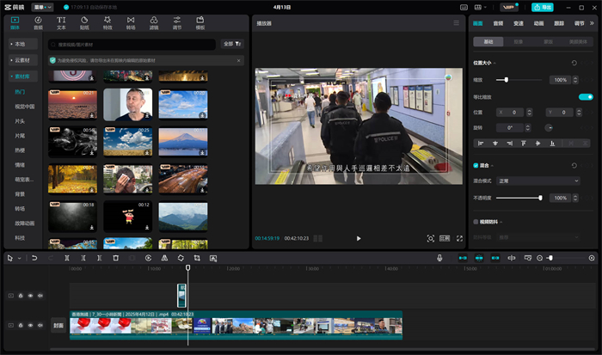Viewport: 602px width, 355px height.
Task: Play the video in the player
Action: (x=359, y=238)
